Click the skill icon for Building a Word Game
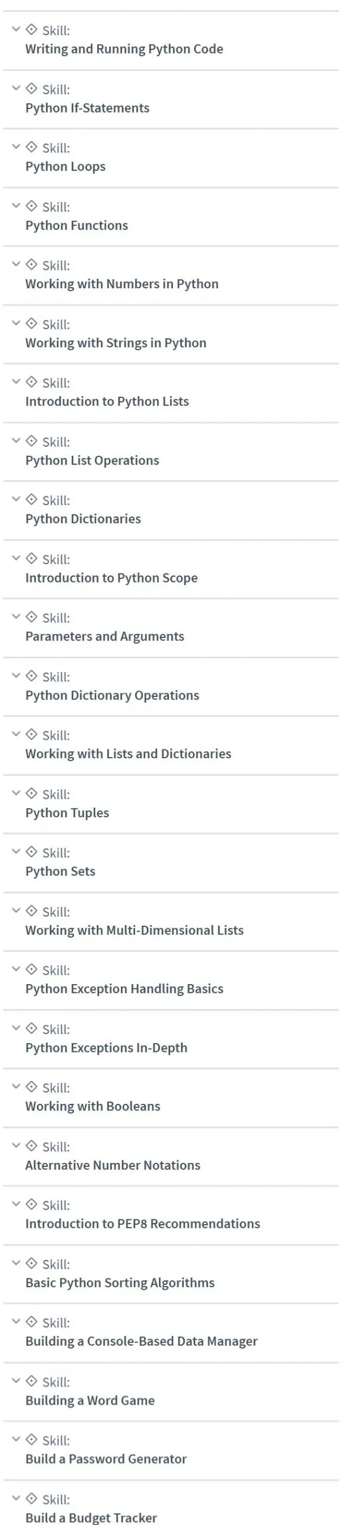Image resolution: width=341 pixels, height=1525 pixels. coord(32,1381)
